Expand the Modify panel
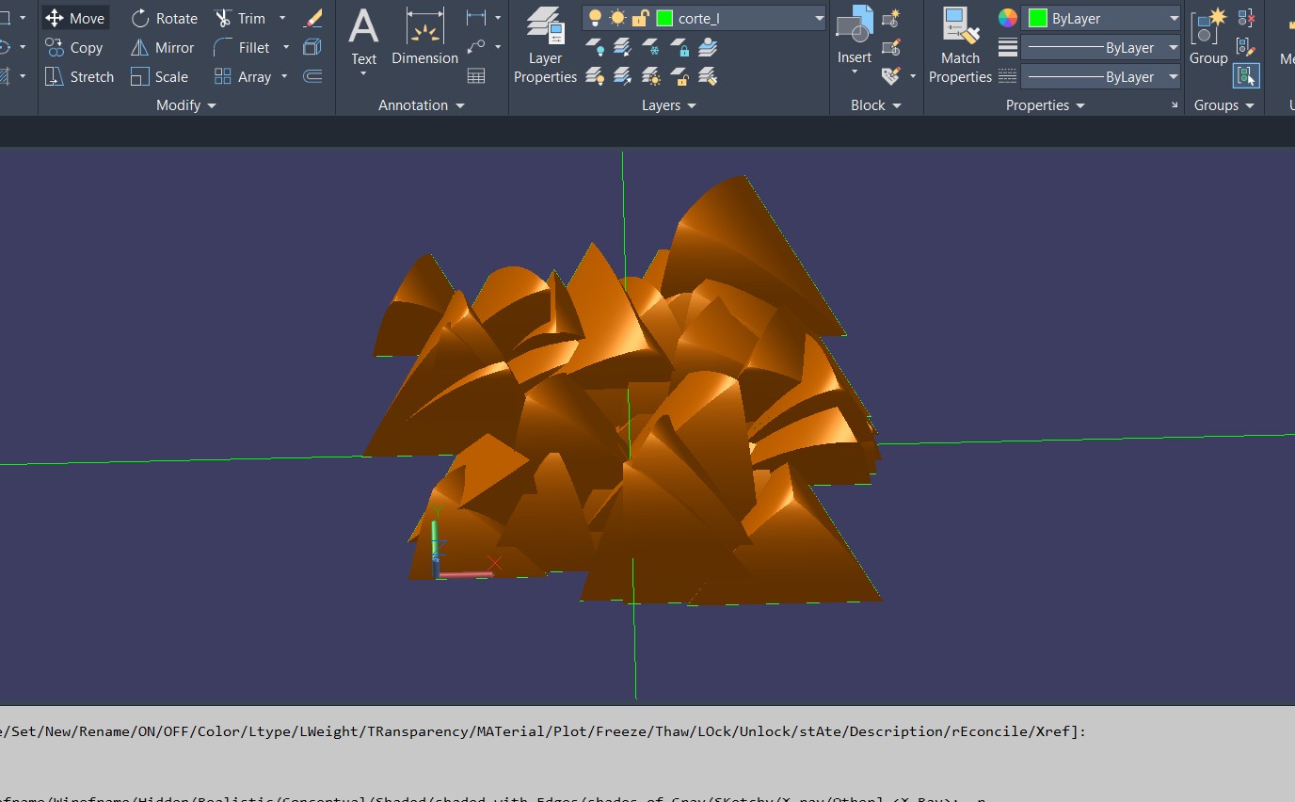 pyautogui.click(x=186, y=105)
